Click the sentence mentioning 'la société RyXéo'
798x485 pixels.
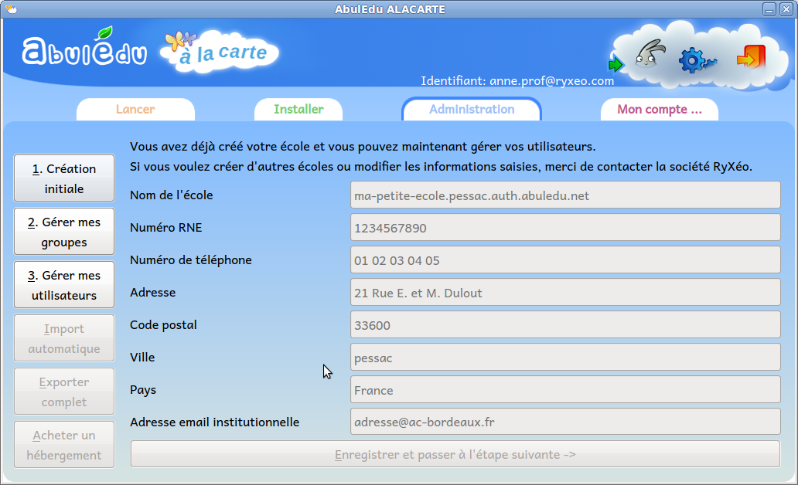pos(442,166)
